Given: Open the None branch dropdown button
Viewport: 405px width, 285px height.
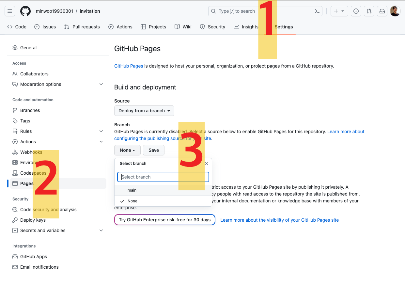Looking at the screenshot, I should tap(127, 150).
